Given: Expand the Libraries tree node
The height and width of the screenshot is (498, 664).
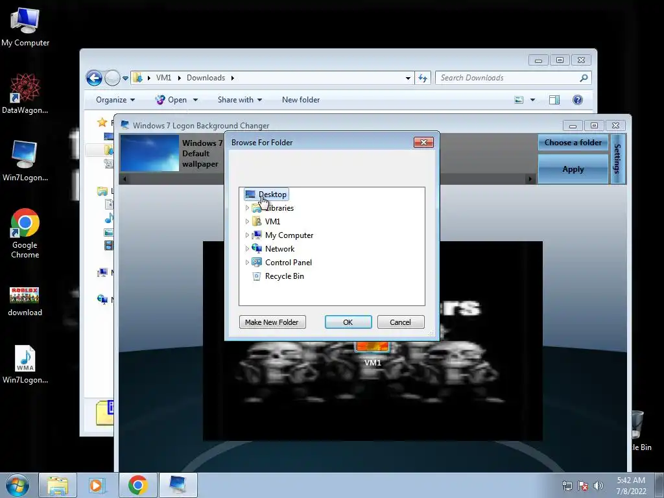Looking at the screenshot, I should tap(247, 208).
